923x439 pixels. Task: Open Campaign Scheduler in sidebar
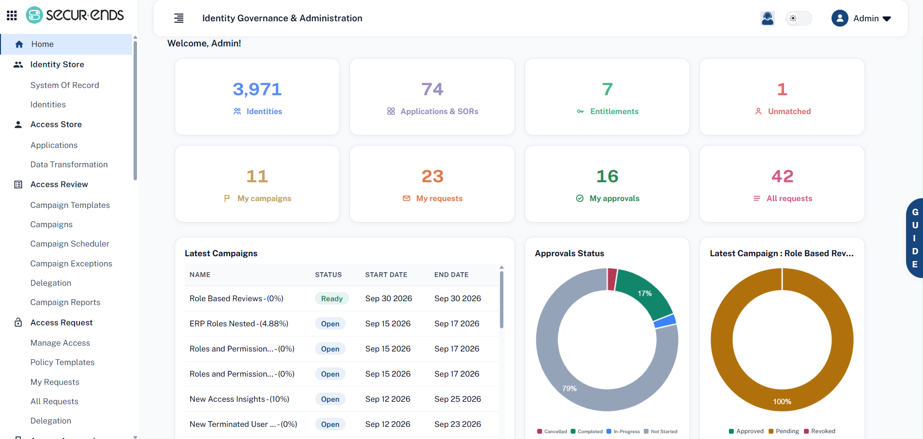pos(70,244)
